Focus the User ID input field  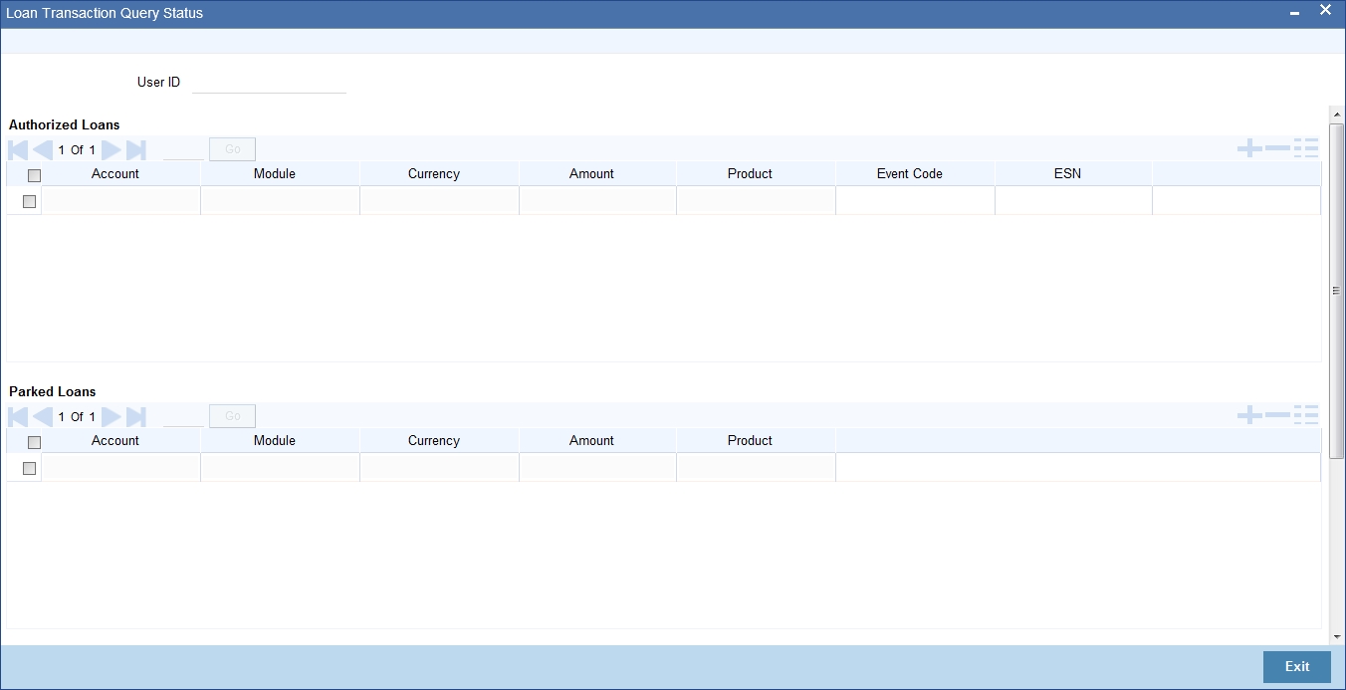(269, 83)
